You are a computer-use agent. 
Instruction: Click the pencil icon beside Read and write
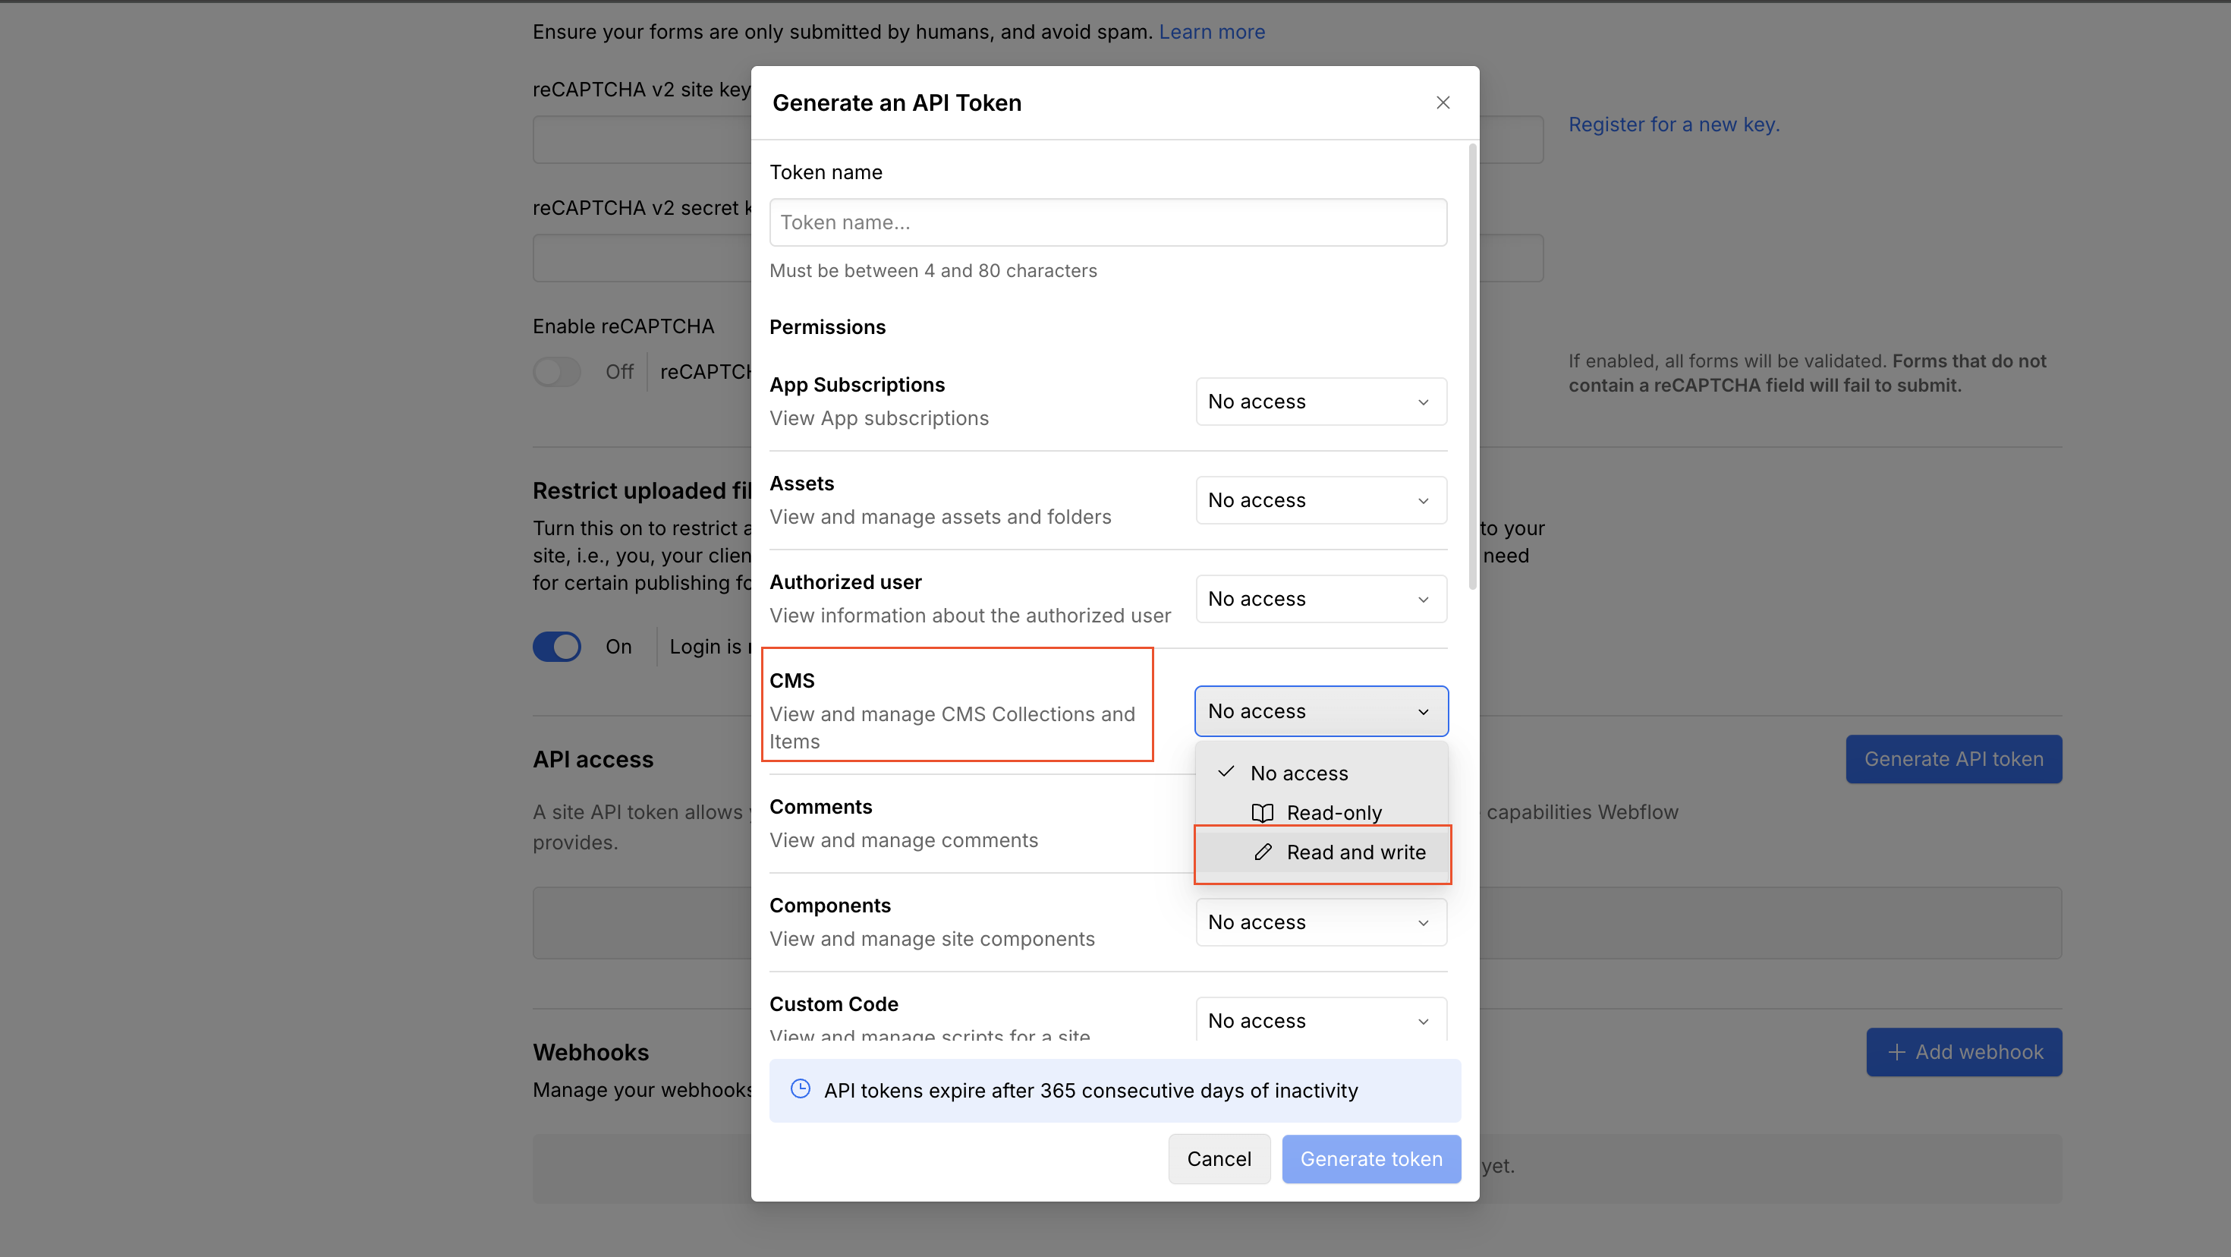tap(1262, 852)
